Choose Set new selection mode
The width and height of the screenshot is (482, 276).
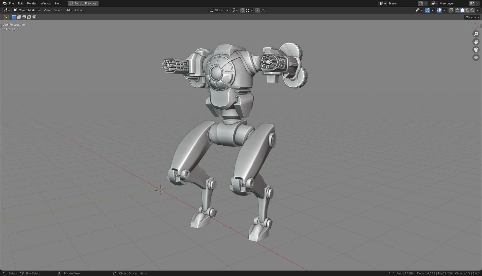click(14, 17)
